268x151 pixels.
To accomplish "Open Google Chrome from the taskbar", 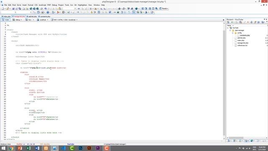I will pos(11,148).
